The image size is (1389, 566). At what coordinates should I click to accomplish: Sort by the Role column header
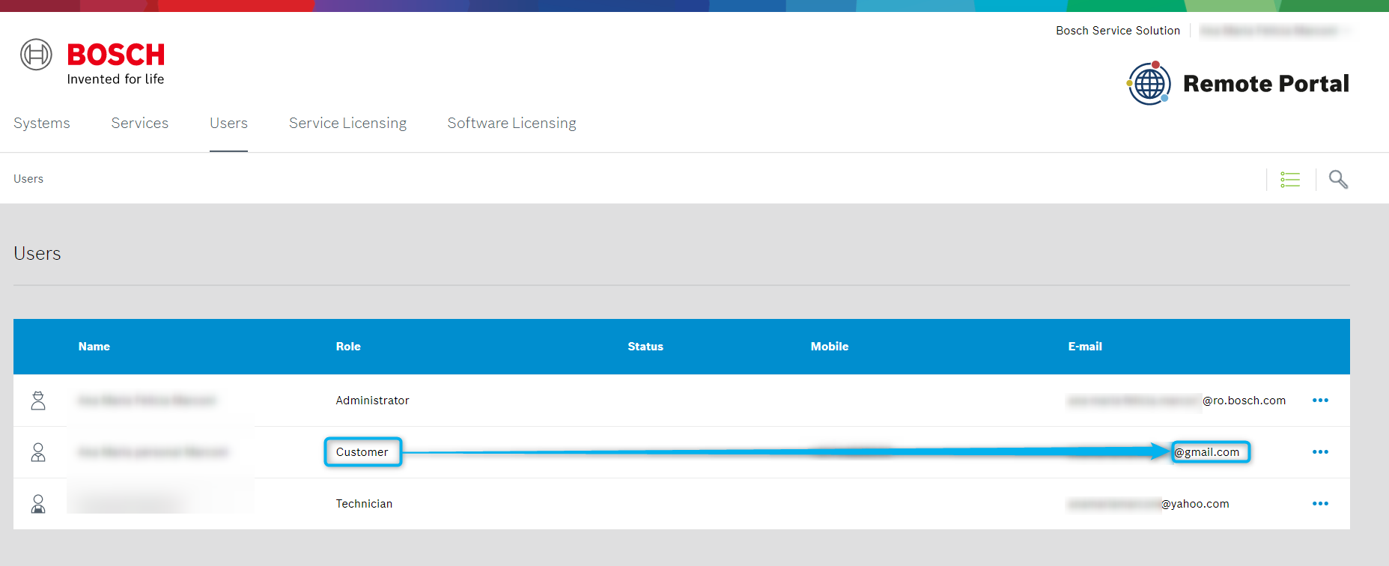tap(348, 347)
